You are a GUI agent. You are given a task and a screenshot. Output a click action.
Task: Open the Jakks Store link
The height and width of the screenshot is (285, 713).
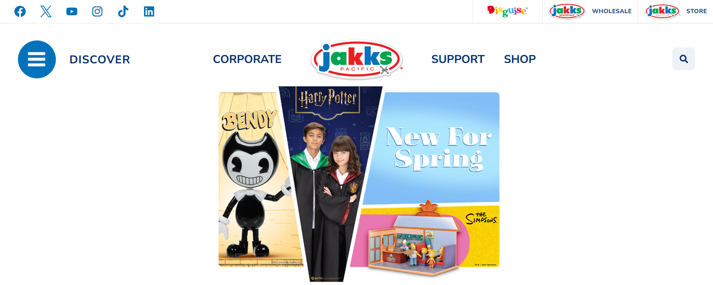point(676,11)
